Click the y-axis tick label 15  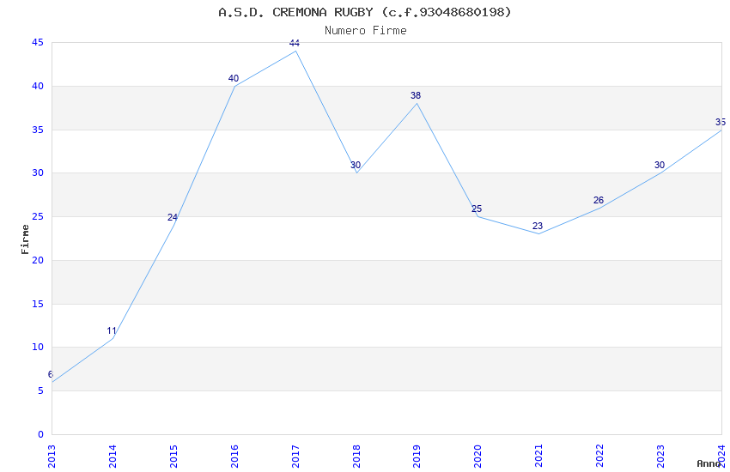click(38, 304)
